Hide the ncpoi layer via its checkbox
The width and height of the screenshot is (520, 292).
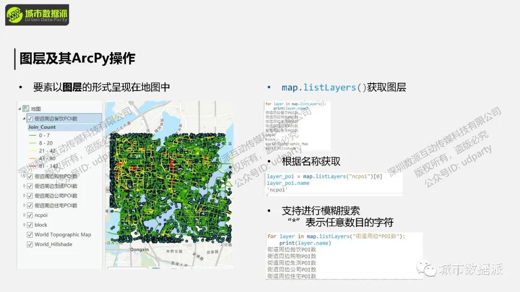(30, 215)
